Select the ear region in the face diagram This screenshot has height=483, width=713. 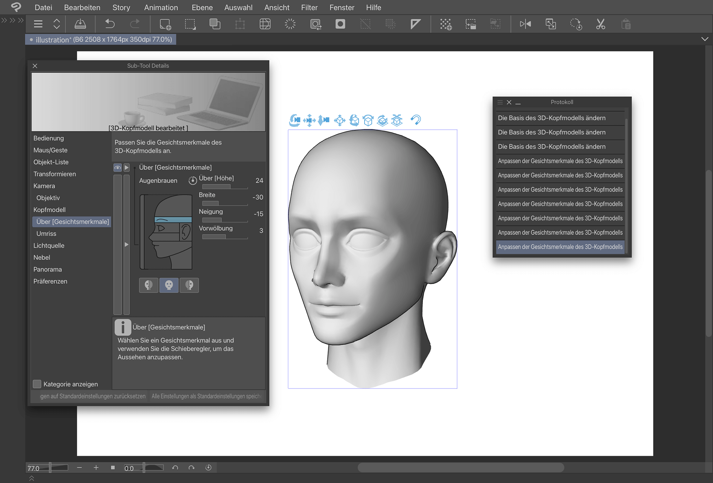185,232
